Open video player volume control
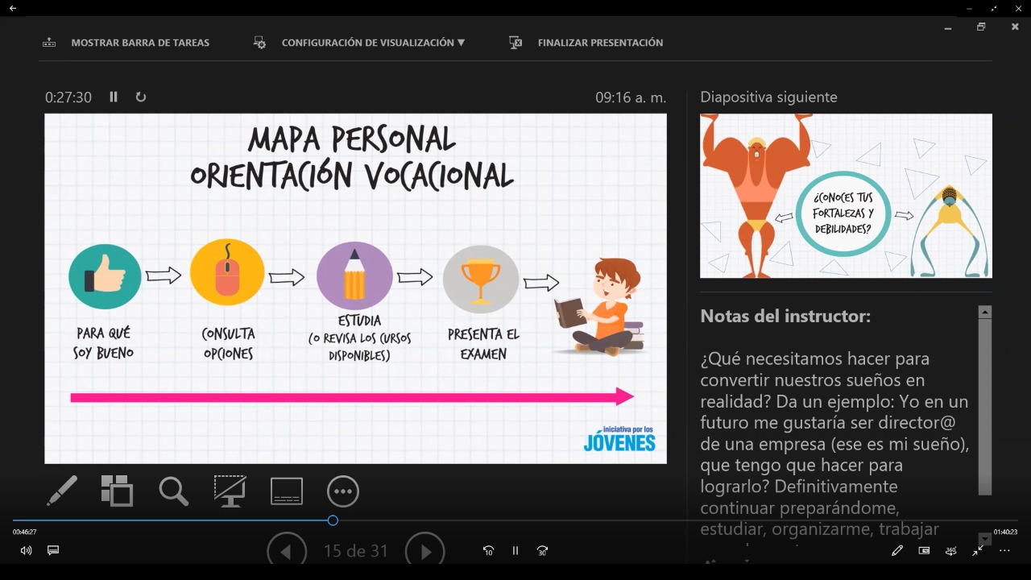This screenshot has width=1031, height=580. [26, 551]
